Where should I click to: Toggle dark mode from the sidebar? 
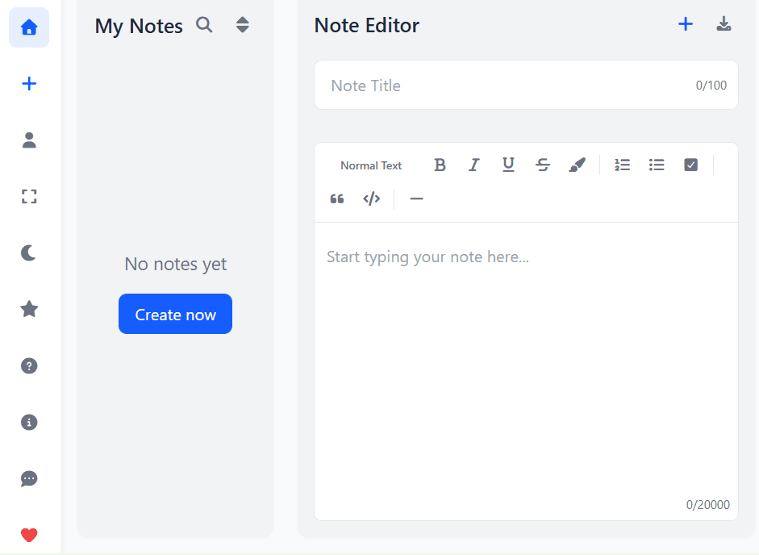coord(28,252)
